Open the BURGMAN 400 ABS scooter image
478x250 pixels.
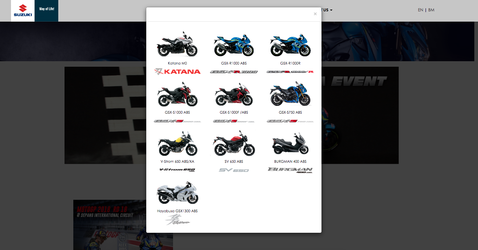(x=290, y=144)
